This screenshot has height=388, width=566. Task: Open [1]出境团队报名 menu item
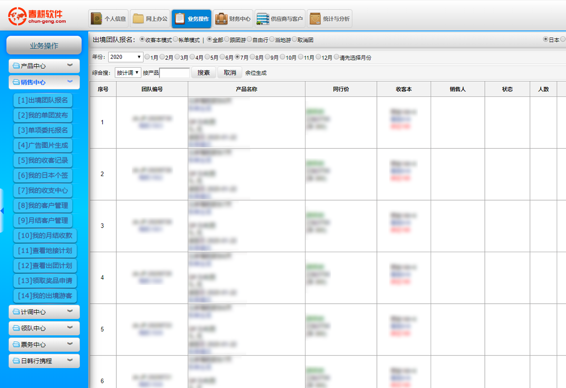tap(43, 100)
